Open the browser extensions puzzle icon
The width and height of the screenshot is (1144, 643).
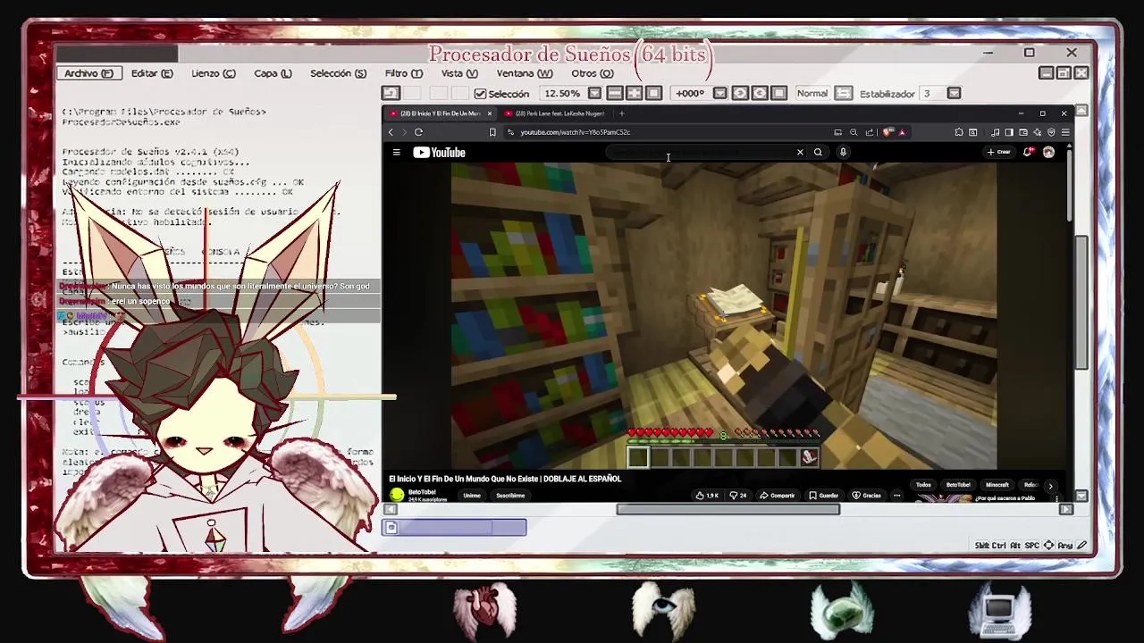tap(959, 132)
